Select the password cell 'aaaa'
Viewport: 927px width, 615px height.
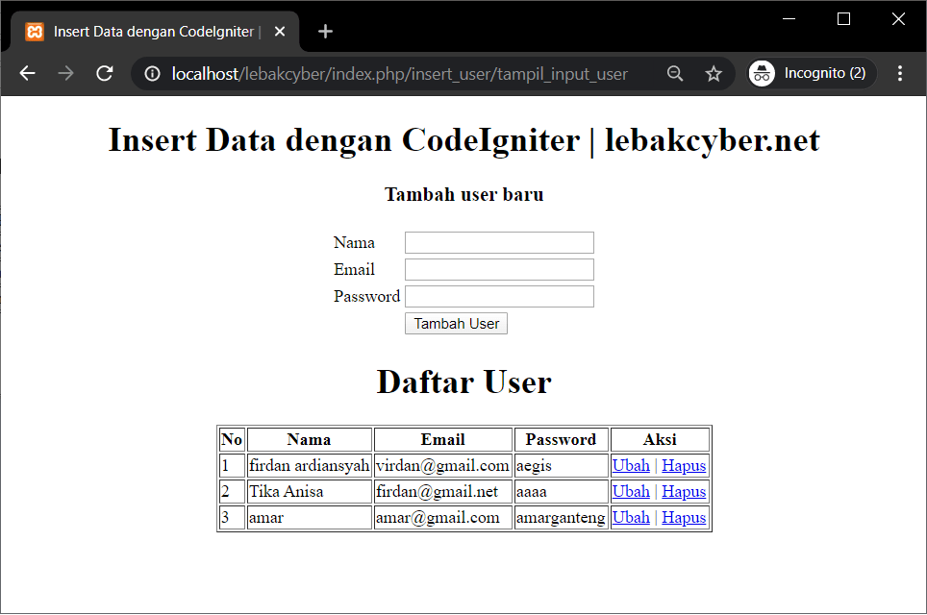click(561, 492)
